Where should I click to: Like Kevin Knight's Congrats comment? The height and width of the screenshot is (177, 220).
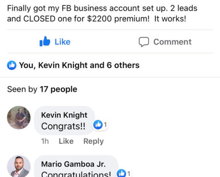click(x=66, y=141)
